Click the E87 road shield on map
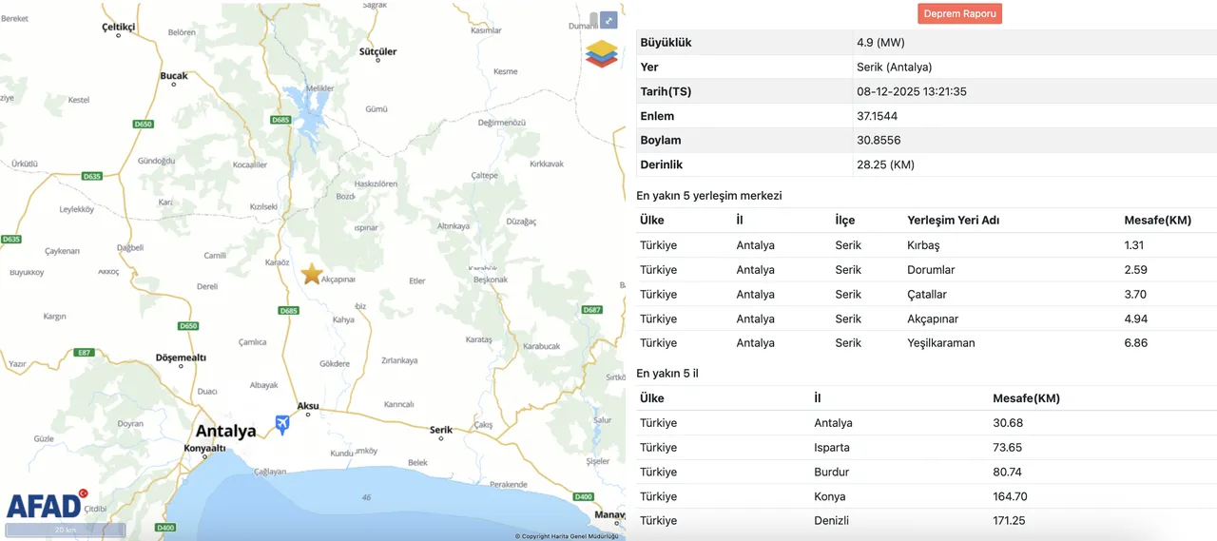Viewport: 1217px width, 541px height. coord(85,353)
